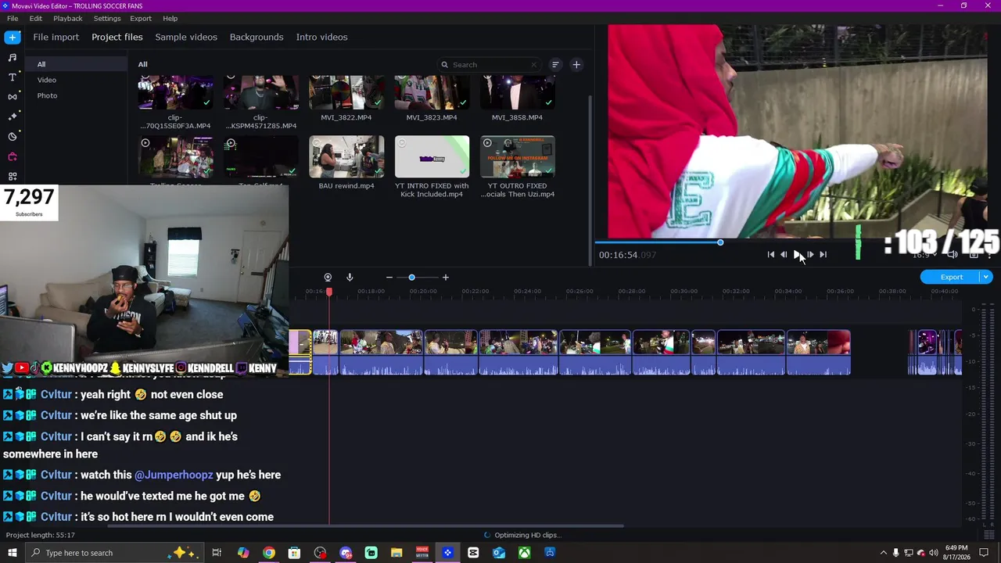Expand the Export button dropdown arrow

(x=986, y=277)
